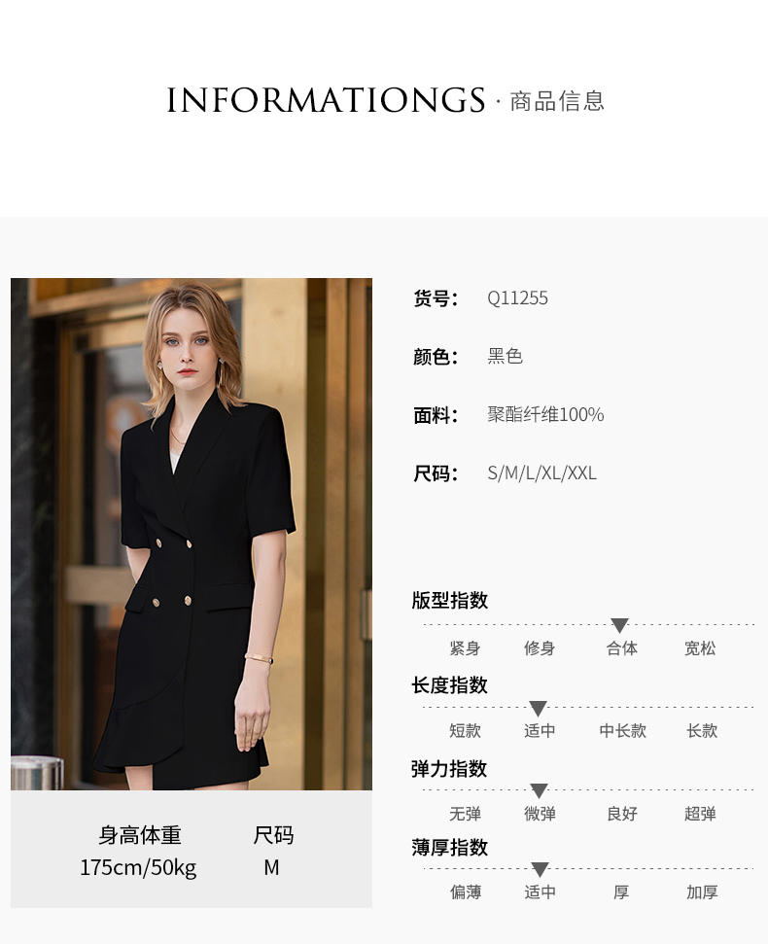
Task: Pick the 良好 elasticity label
Action: tap(622, 814)
